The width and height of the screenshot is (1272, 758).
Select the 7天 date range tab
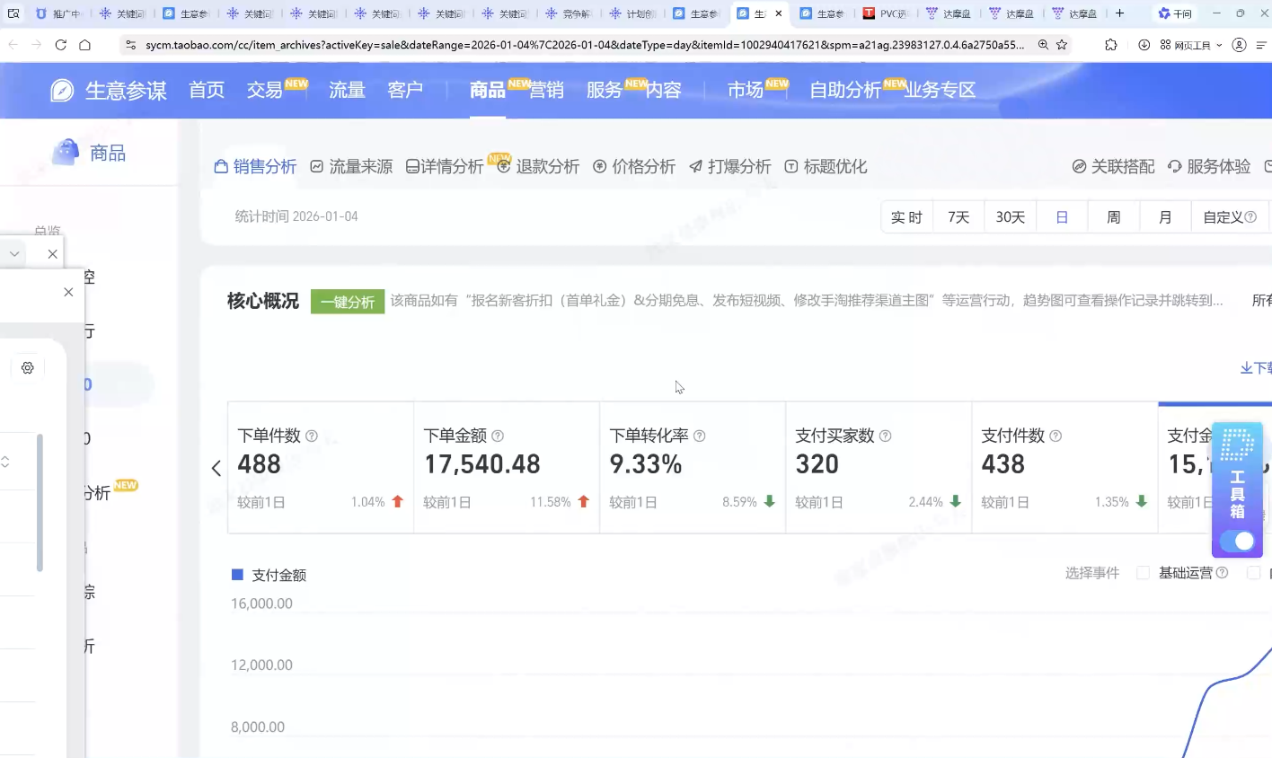(958, 216)
